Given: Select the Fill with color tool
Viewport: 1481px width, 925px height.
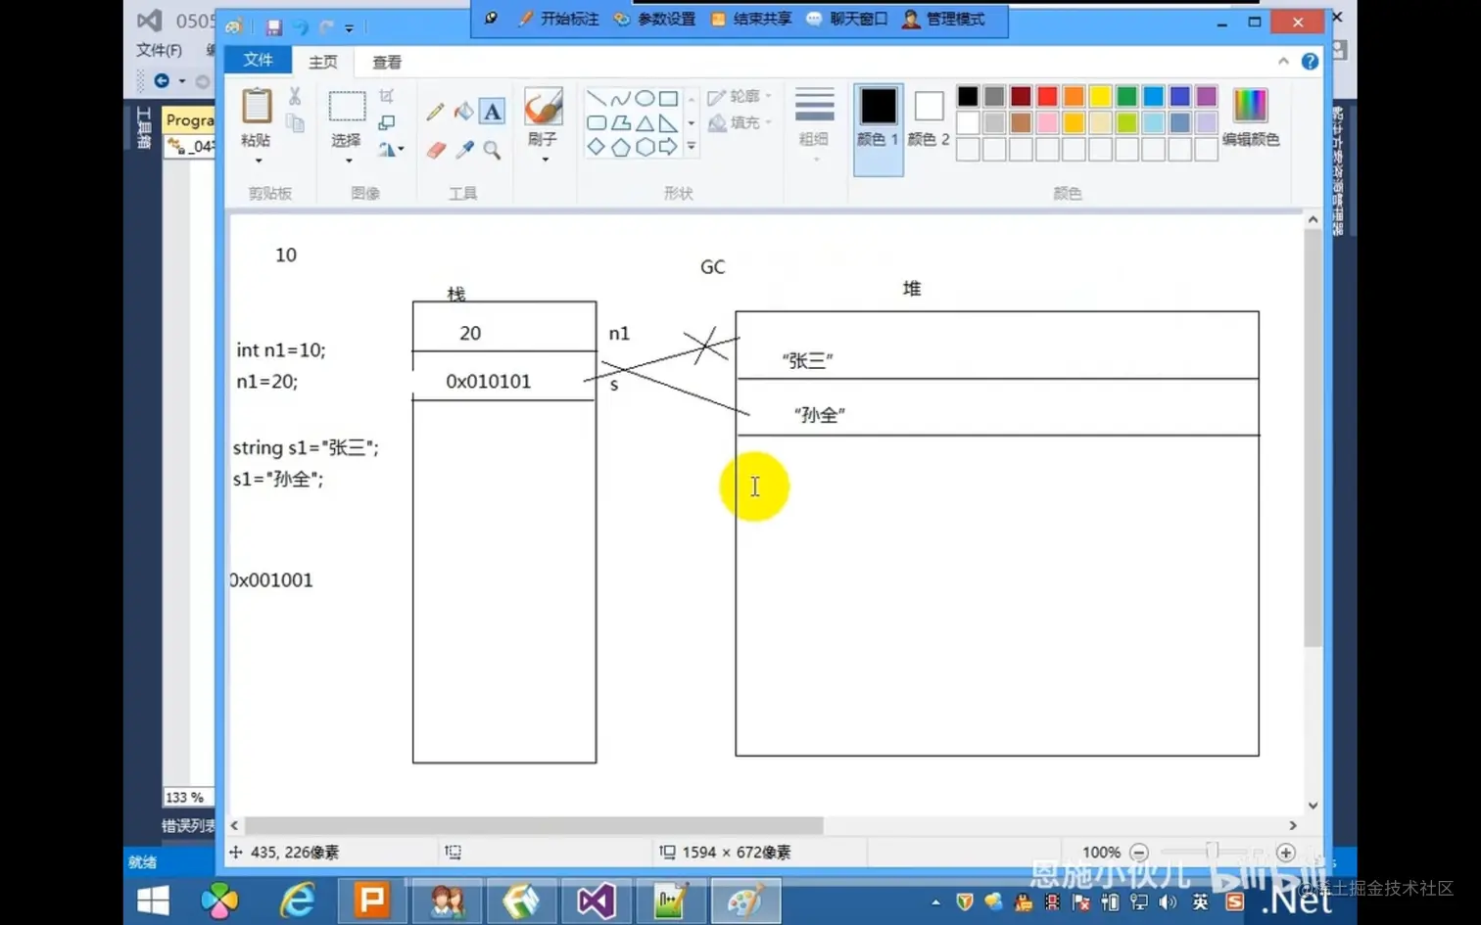Looking at the screenshot, I should coord(463,111).
